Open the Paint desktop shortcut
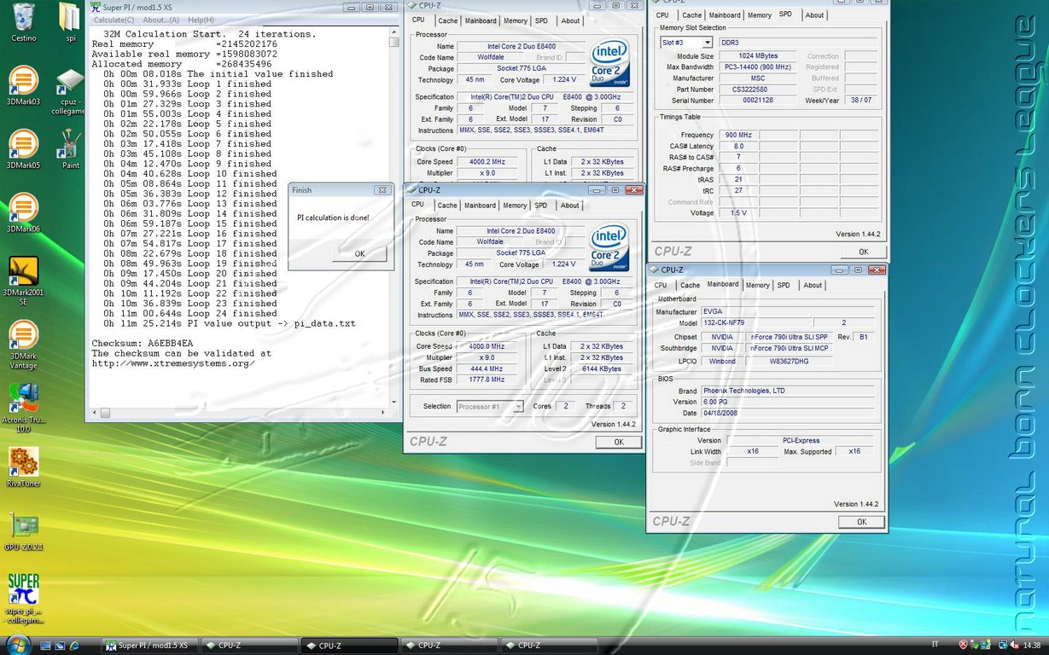 tap(71, 149)
